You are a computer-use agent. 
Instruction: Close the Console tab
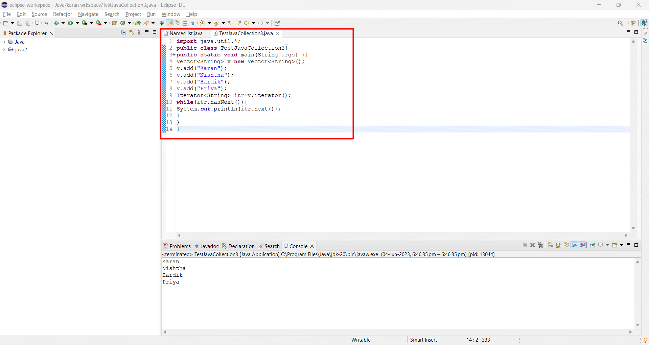[312, 246]
